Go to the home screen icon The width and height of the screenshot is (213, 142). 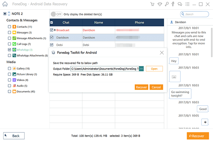5,4
